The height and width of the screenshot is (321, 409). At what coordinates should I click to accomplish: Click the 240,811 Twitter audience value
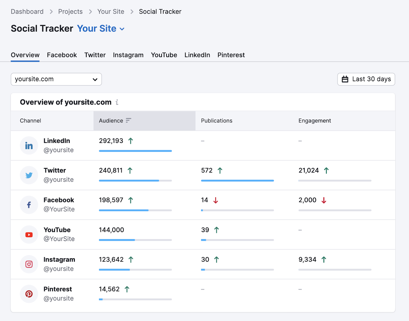click(111, 170)
